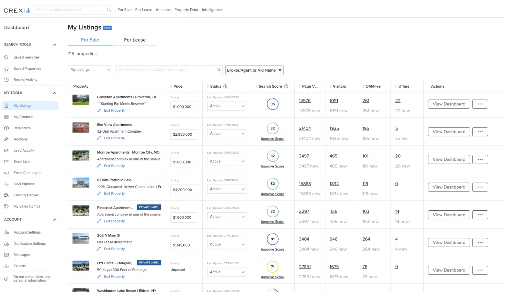Click info icon next to Search Score

pyautogui.click(x=286, y=86)
